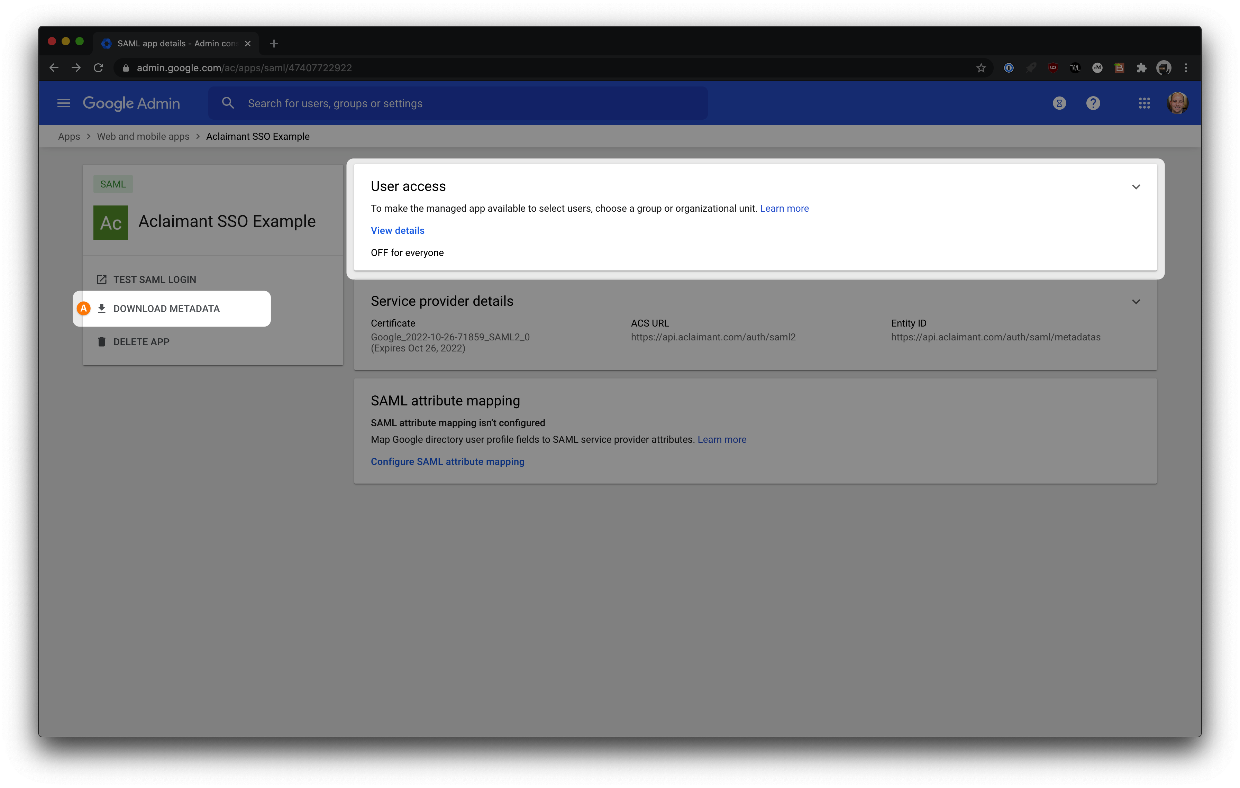Viewport: 1240px width, 788px height.
Task: Click the address bar URL
Action: click(x=244, y=68)
